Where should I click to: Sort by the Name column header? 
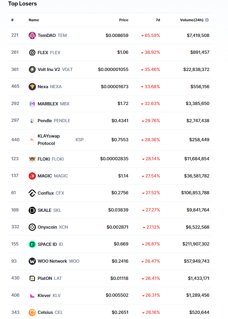34,20
